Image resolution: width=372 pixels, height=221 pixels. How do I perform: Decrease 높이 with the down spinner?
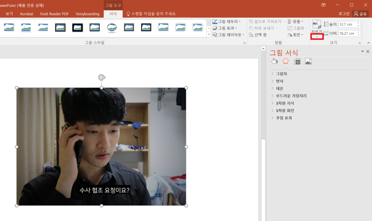pyautogui.click(x=358, y=26)
